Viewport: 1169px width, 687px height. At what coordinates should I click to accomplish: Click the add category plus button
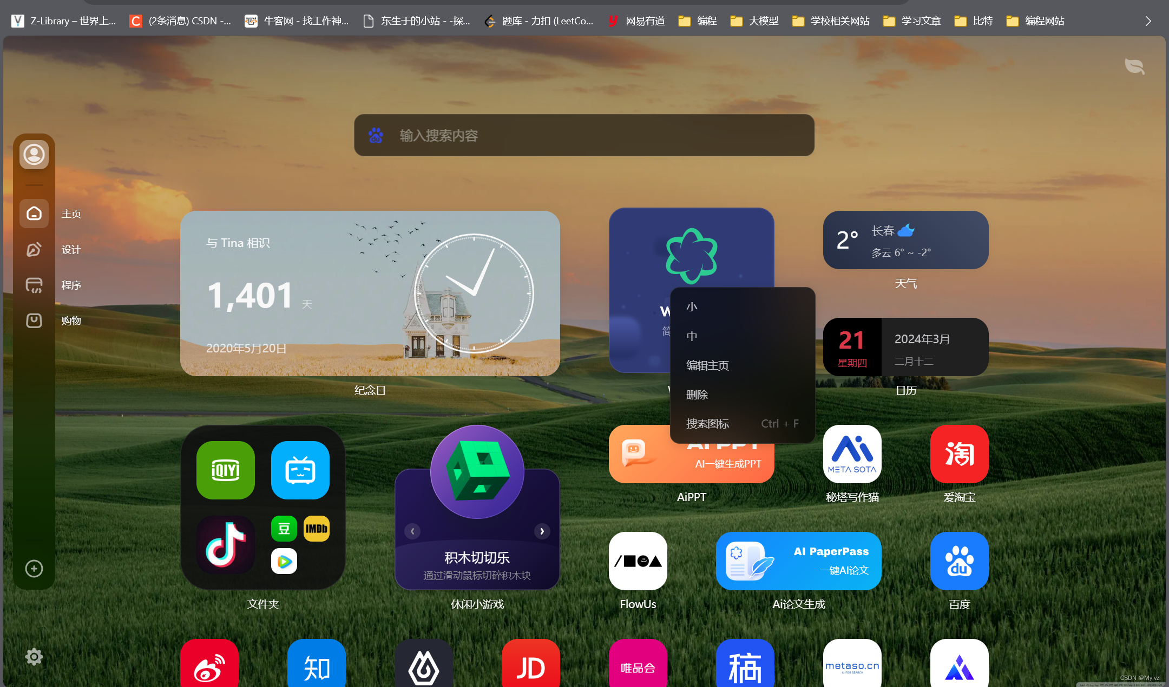pyautogui.click(x=34, y=569)
